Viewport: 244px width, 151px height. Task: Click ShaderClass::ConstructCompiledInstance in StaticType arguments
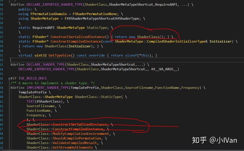coord(65,129)
